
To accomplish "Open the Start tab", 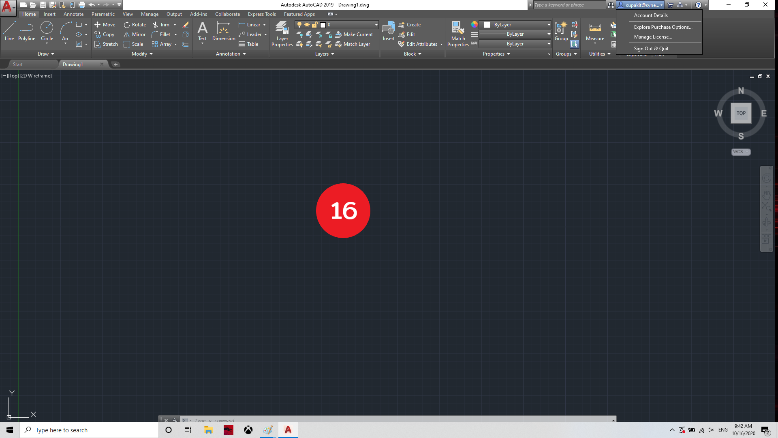I will tap(17, 64).
